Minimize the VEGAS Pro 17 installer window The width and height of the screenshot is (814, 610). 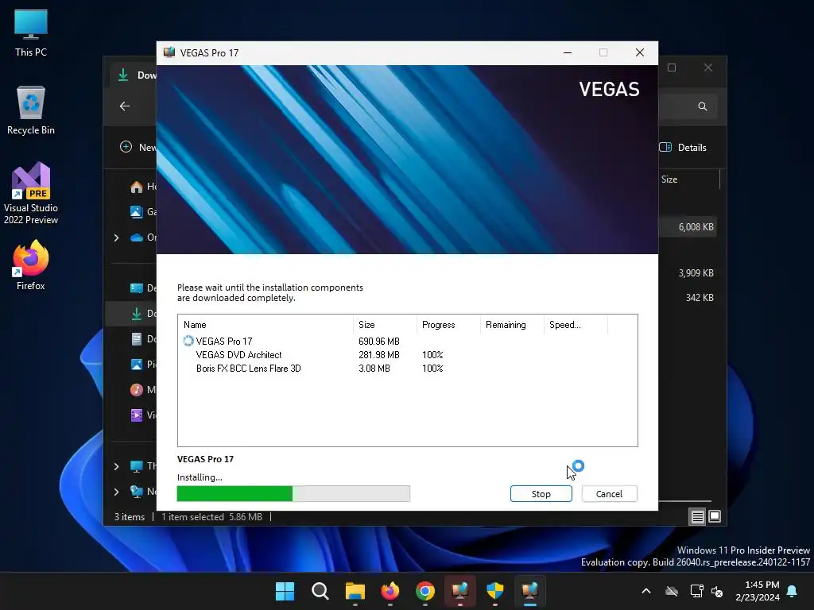click(568, 52)
